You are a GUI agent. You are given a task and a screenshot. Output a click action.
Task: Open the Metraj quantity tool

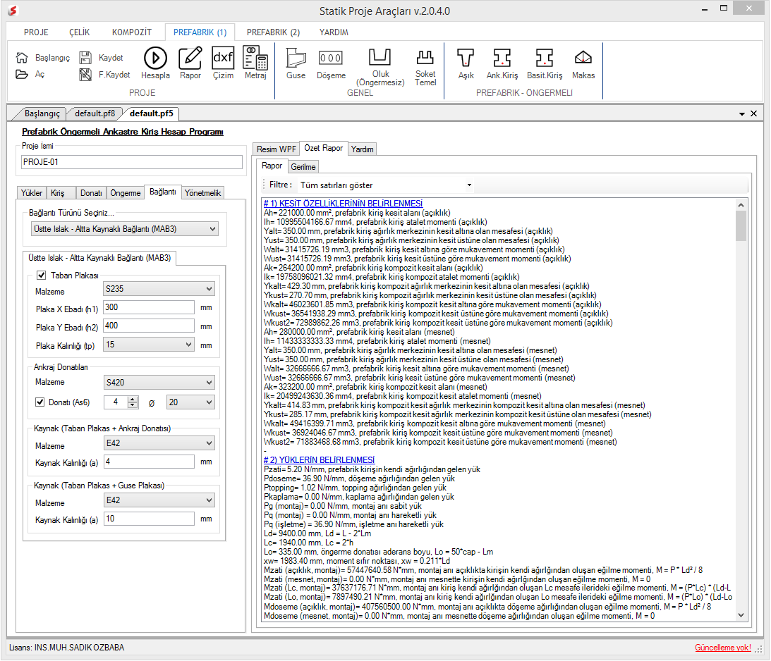pyautogui.click(x=255, y=63)
